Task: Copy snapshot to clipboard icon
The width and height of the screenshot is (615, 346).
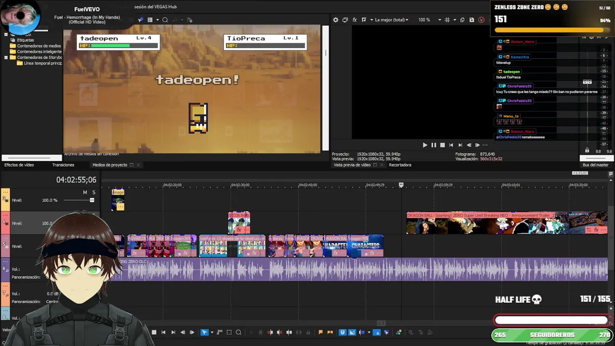Action: coord(462,20)
